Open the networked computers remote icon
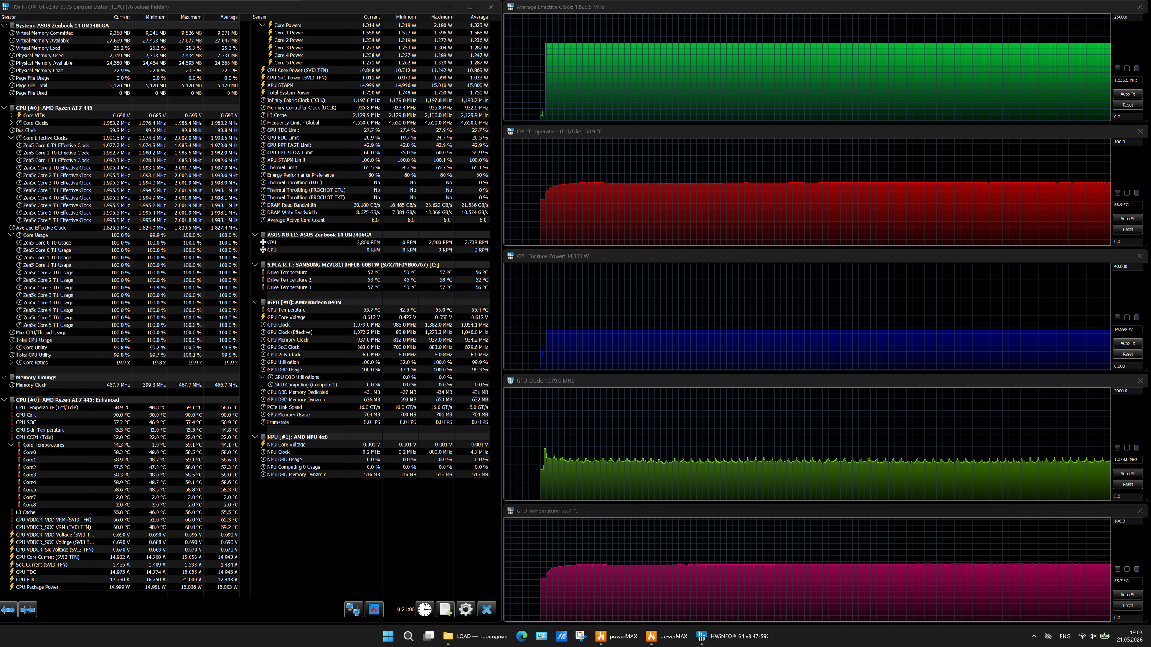Viewport: 1151px width, 647px height. click(353, 609)
